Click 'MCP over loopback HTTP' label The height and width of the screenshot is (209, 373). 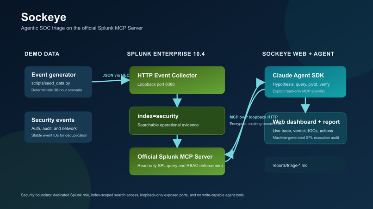254,117
